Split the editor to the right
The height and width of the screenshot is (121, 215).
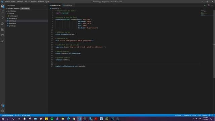tap(208, 5)
